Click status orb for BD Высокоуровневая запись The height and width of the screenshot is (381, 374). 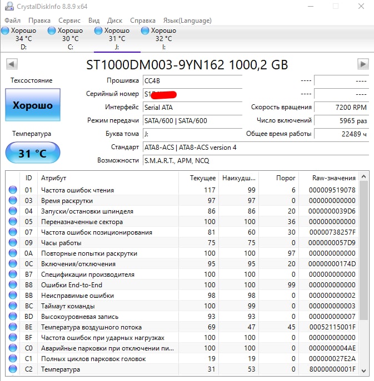13,316
